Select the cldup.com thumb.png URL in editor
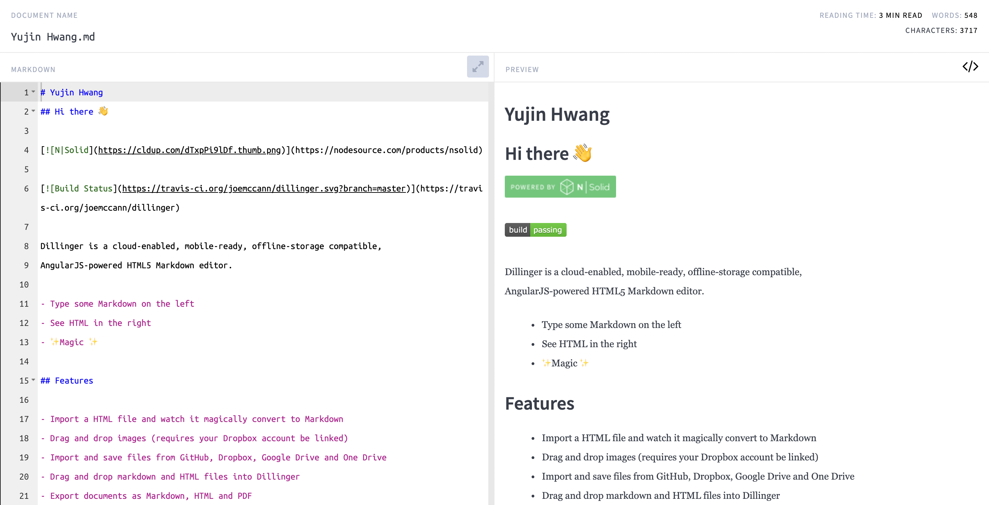The width and height of the screenshot is (989, 505). tap(189, 150)
